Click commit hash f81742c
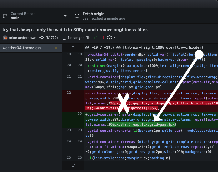Viewport: 218px width, 172px height. click(x=52, y=38)
